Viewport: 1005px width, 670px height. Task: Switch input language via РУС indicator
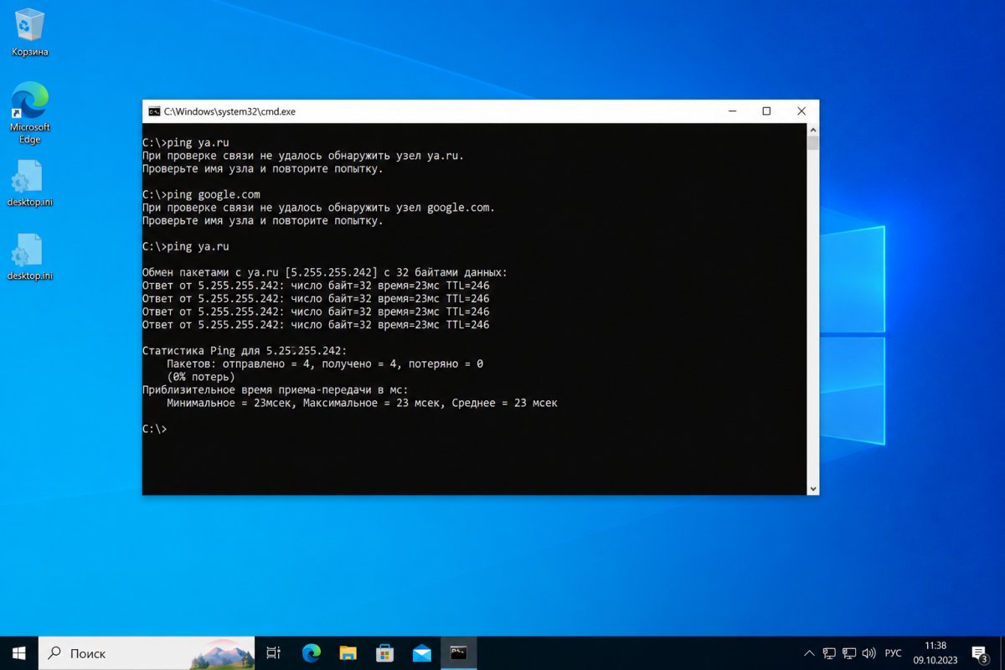click(893, 652)
